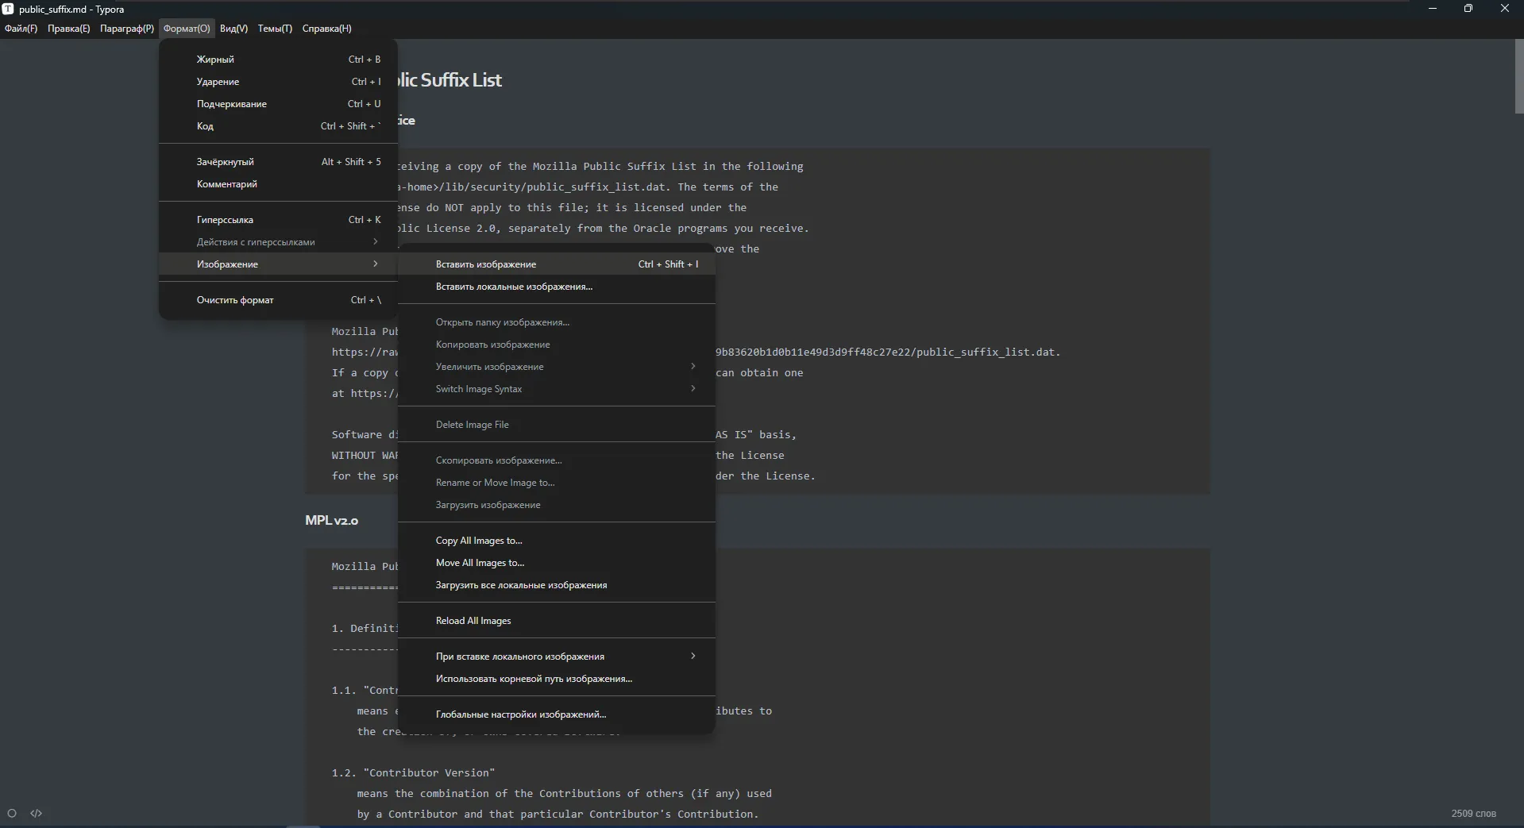Open the Темы menu
Image resolution: width=1524 pixels, height=828 pixels.
pos(275,29)
